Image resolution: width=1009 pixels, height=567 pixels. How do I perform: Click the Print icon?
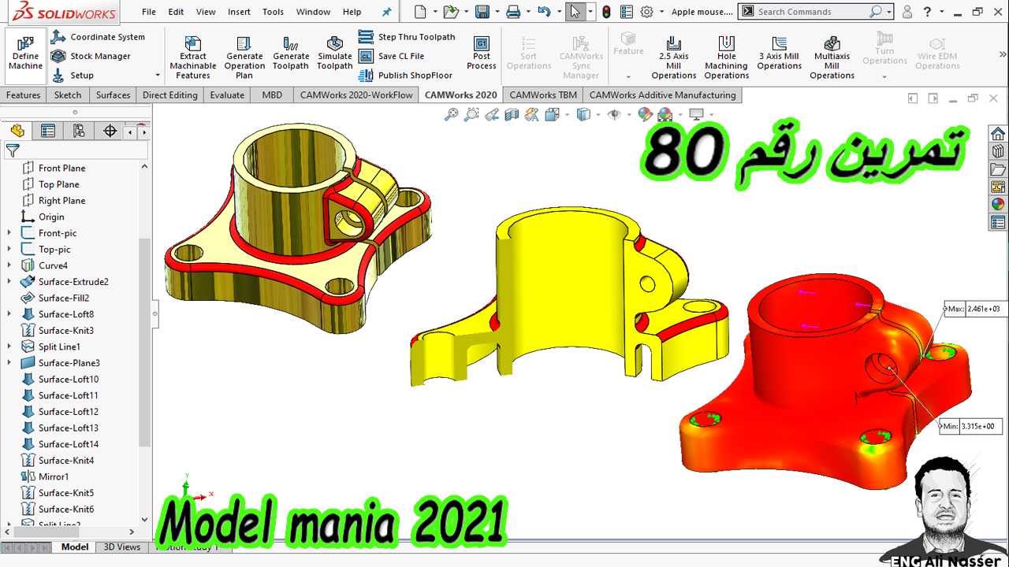click(513, 12)
